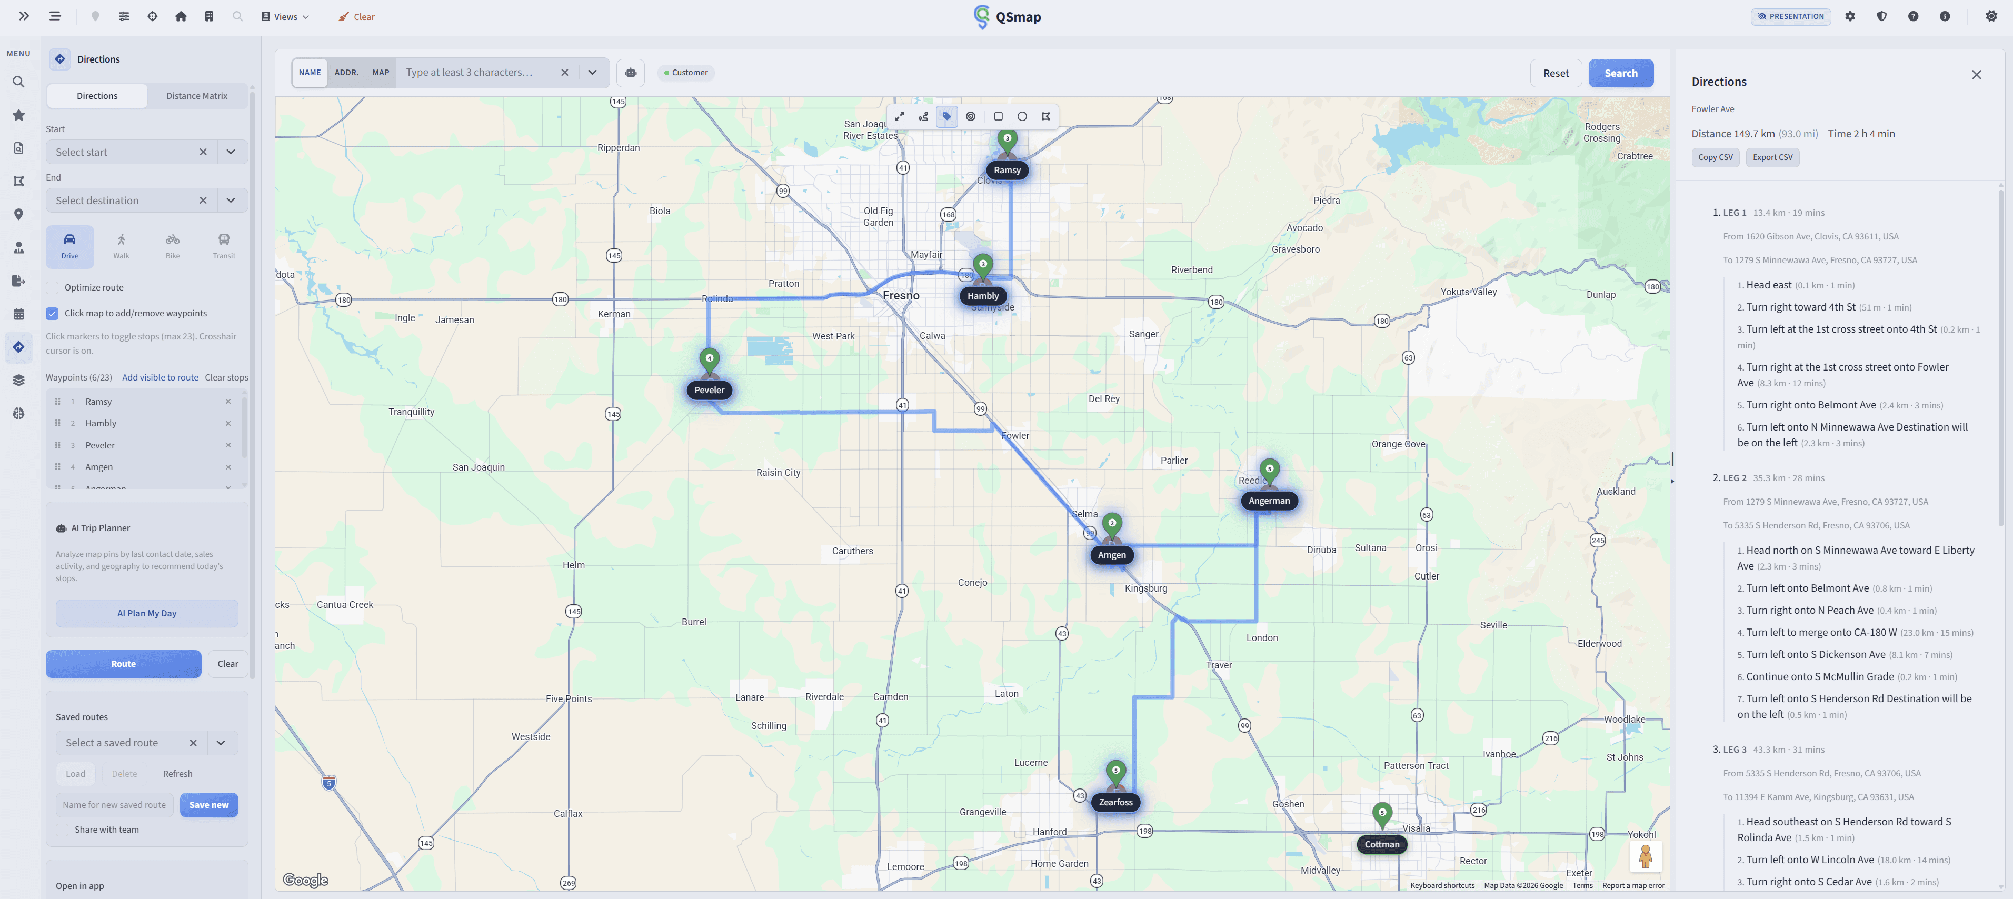Expand the Select a saved route dropdown
The image size is (2013, 899).
pos(221,743)
